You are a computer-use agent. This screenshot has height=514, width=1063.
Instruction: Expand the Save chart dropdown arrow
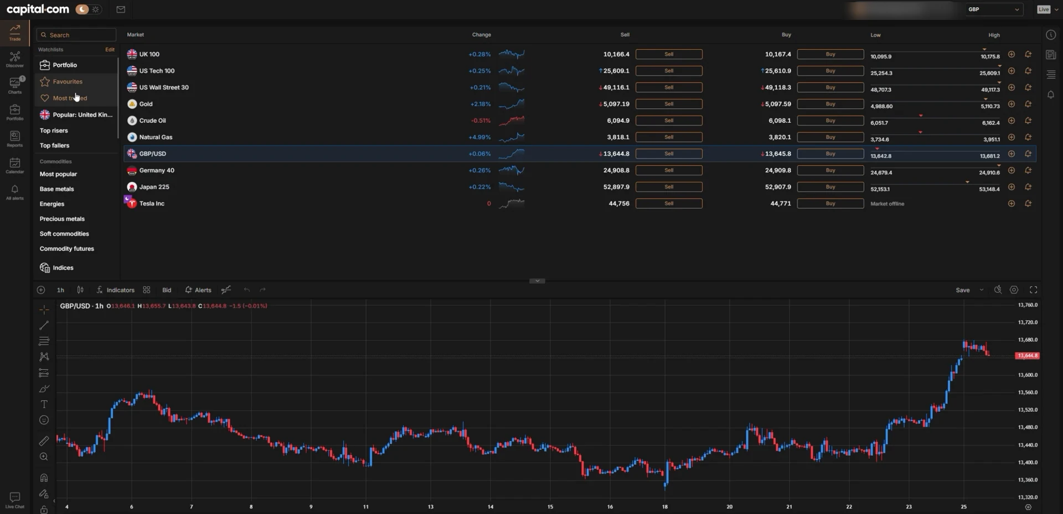[982, 290]
